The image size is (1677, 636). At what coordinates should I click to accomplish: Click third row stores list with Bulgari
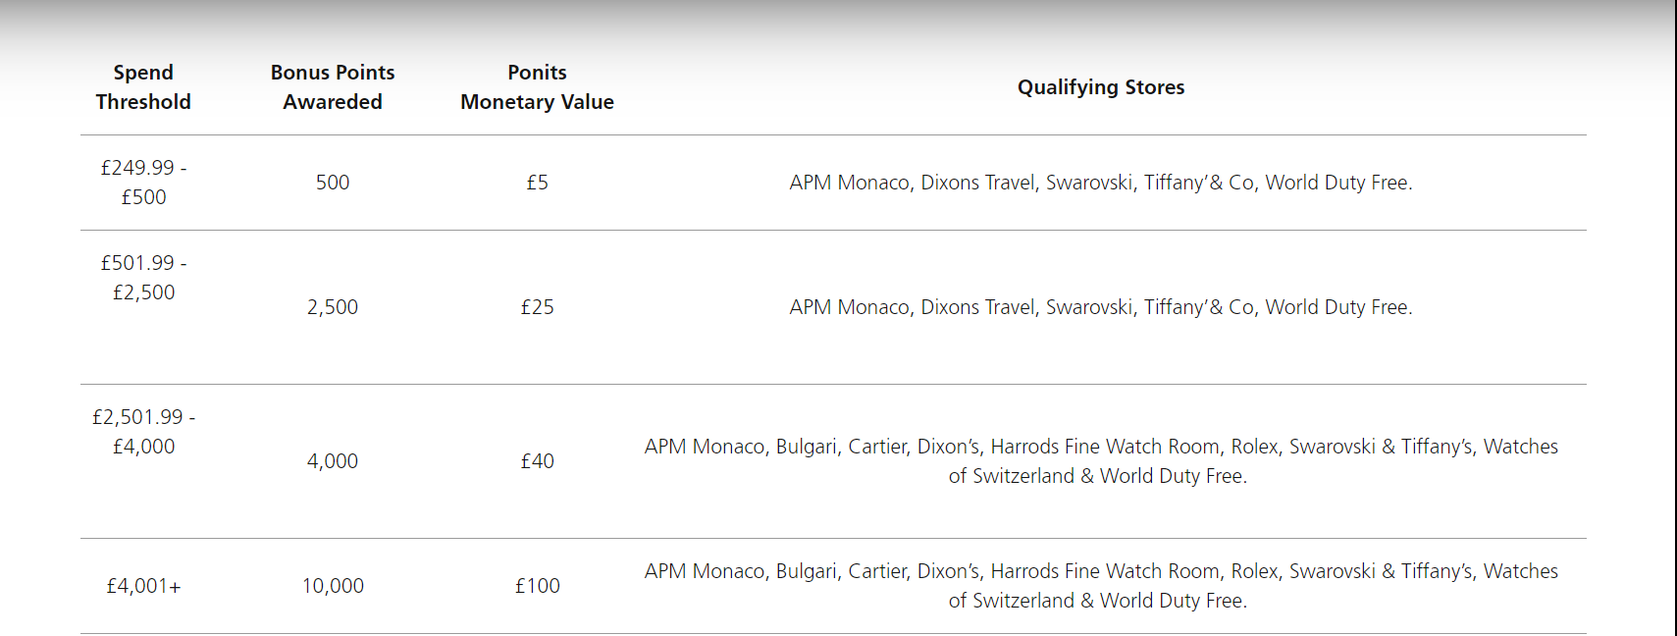pyautogui.click(x=1101, y=461)
